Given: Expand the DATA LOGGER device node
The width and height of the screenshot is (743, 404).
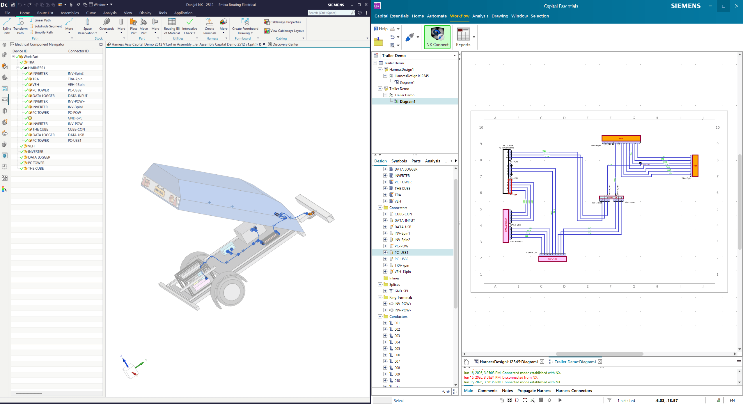Looking at the screenshot, I should click(385, 169).
